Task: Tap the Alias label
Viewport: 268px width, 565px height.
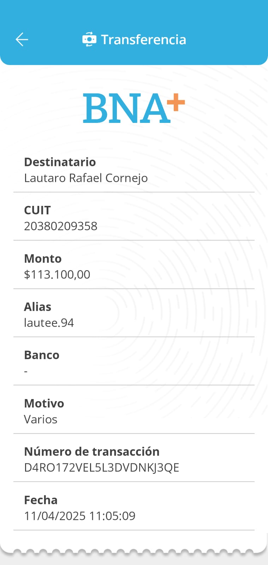Action: pos(37,307)
